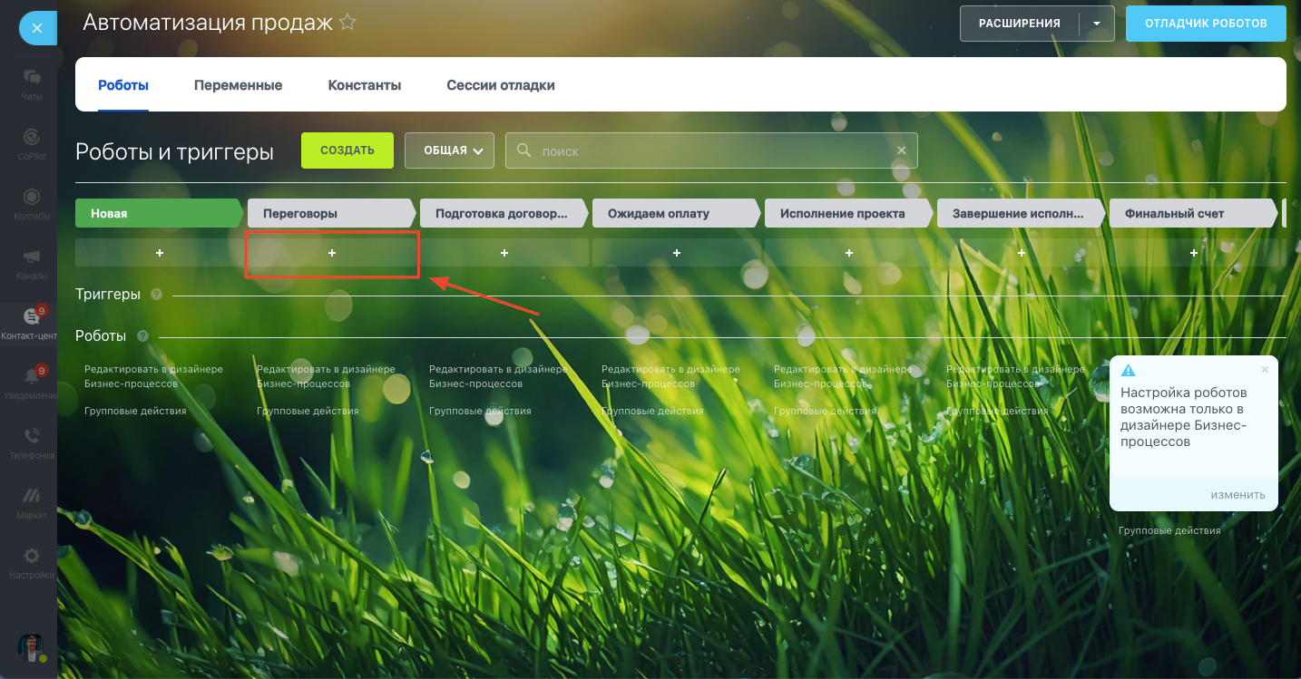Click the Создать button
Viewport: 1301px width, 679px height.
(347, 150)
